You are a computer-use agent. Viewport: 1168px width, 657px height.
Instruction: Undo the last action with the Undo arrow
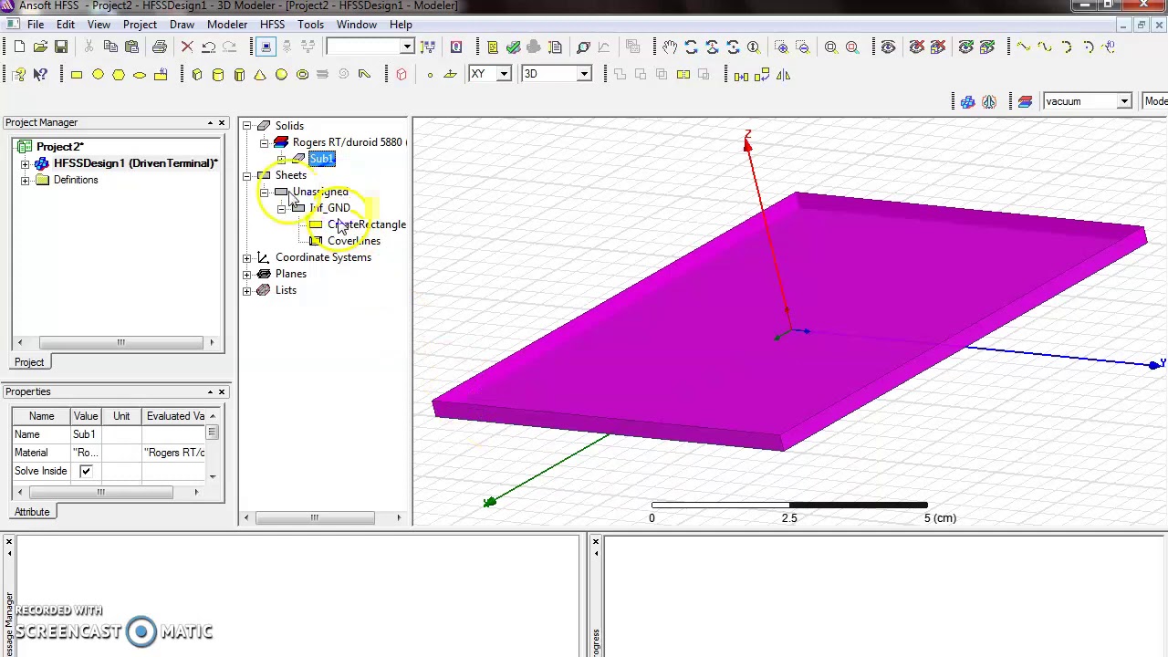[209, 47]
